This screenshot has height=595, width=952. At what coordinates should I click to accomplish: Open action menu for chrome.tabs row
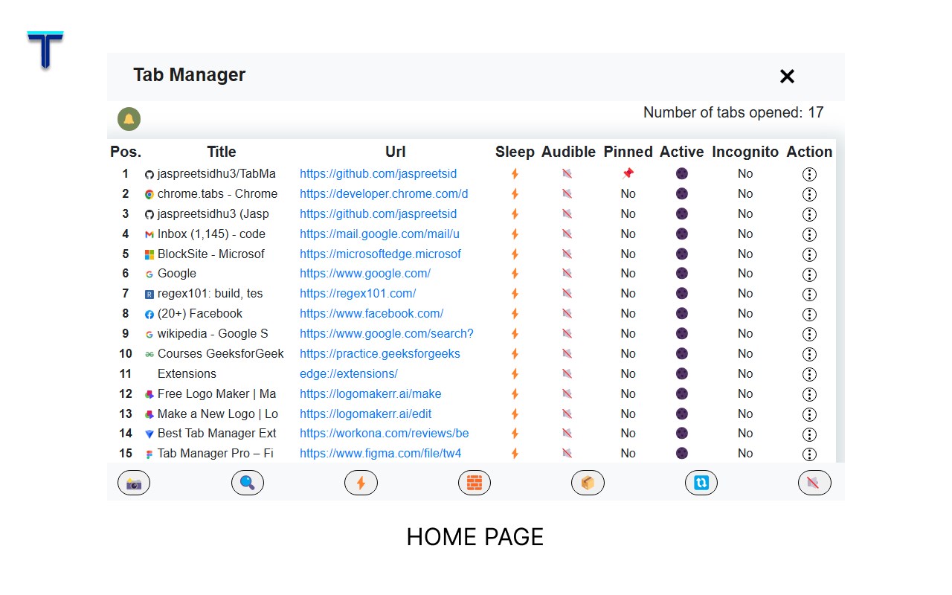(x=809, y=194)
